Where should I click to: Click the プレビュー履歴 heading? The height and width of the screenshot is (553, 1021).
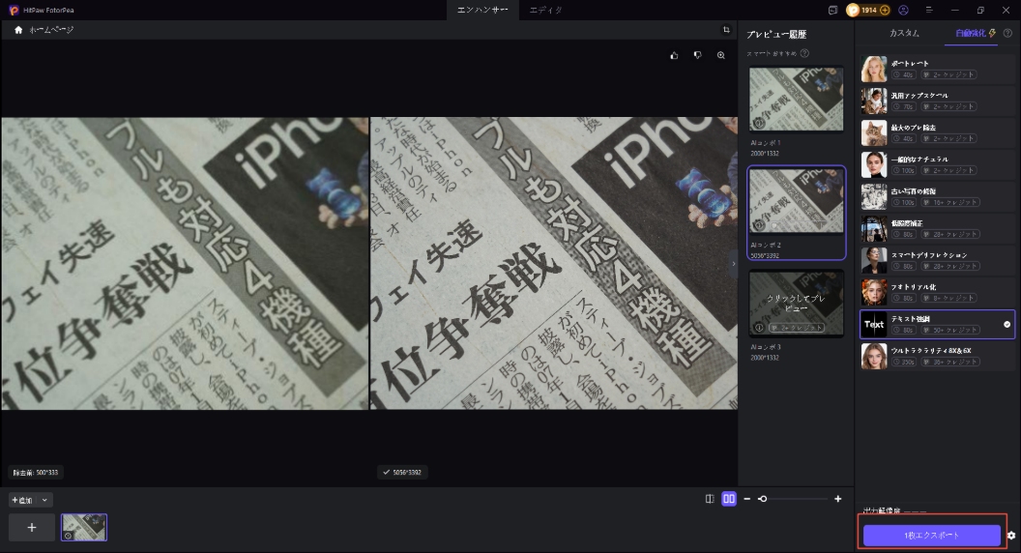pos(776,35)
